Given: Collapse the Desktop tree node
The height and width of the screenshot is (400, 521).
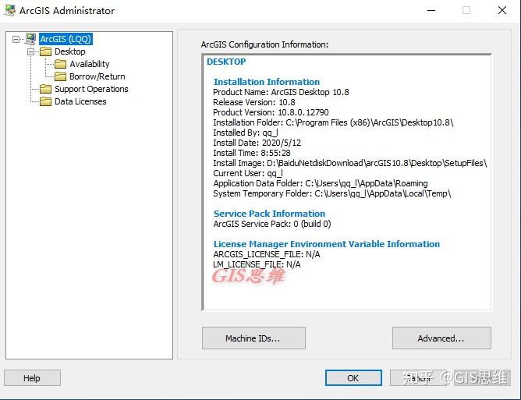Looking at the screenshot, I should click(x=31, y=51).
